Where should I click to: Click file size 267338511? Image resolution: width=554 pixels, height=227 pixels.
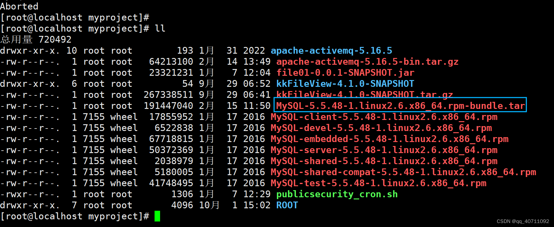(168, 95)
